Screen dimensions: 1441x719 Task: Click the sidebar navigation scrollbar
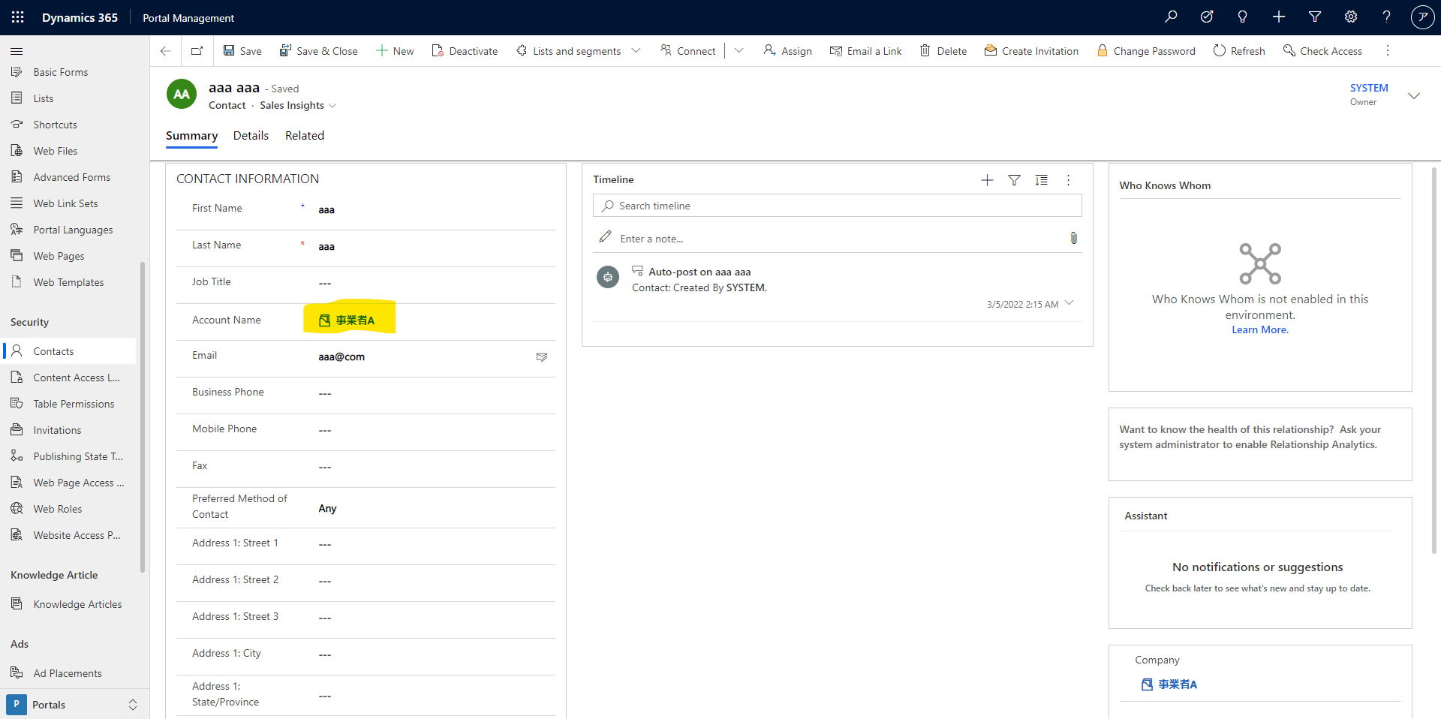point(143,417)
